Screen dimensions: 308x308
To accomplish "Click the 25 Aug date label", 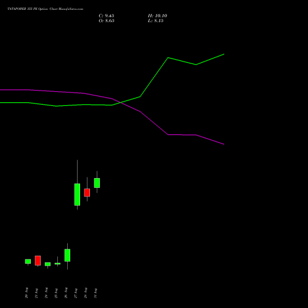I will pyautogui.click(x=56, y=293).
